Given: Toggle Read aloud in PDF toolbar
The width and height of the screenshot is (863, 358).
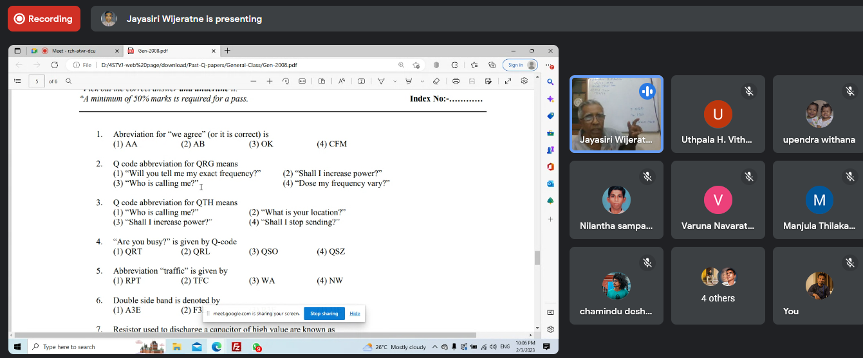Looking at the screenshot, I should click(x=342, y=81).
